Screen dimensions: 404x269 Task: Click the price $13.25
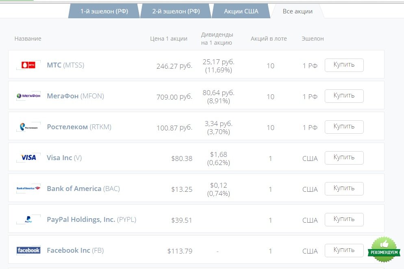(x=182, y=189)
